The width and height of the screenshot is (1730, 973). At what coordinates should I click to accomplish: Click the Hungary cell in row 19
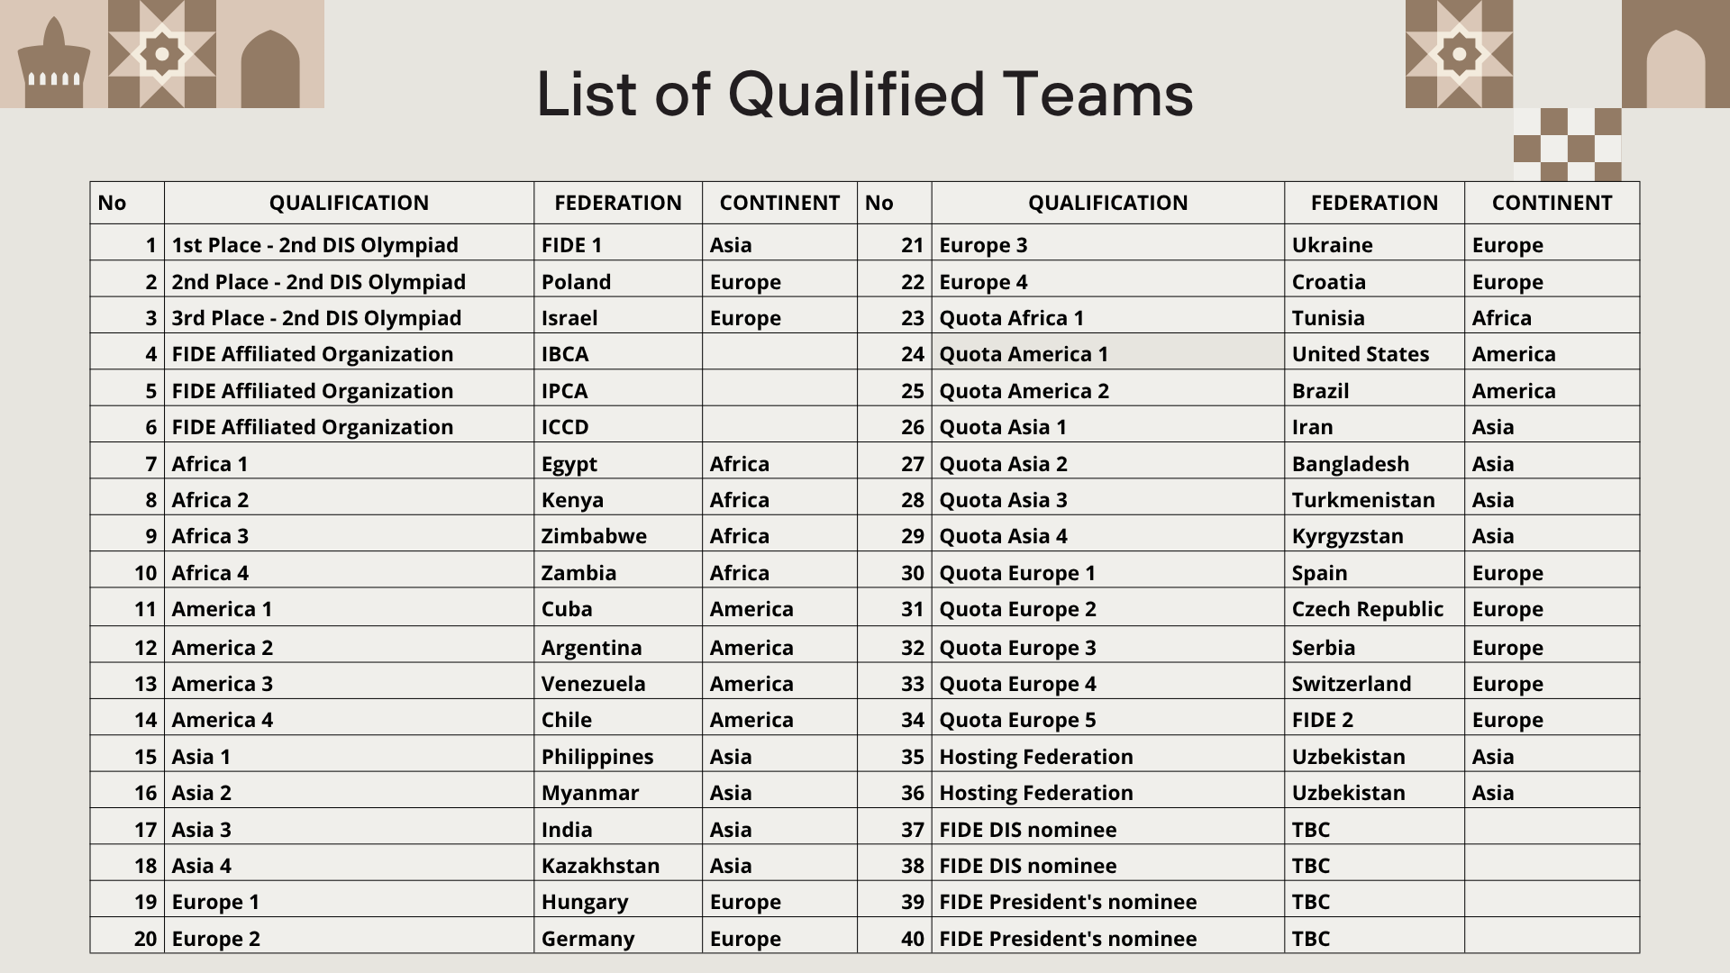(618, 900)
